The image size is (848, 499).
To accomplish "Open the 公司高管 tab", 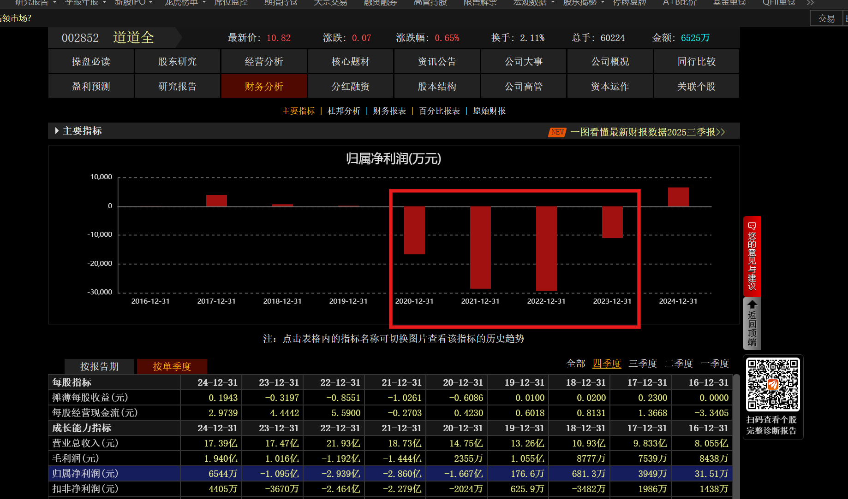I will click(x=524, y=86).
